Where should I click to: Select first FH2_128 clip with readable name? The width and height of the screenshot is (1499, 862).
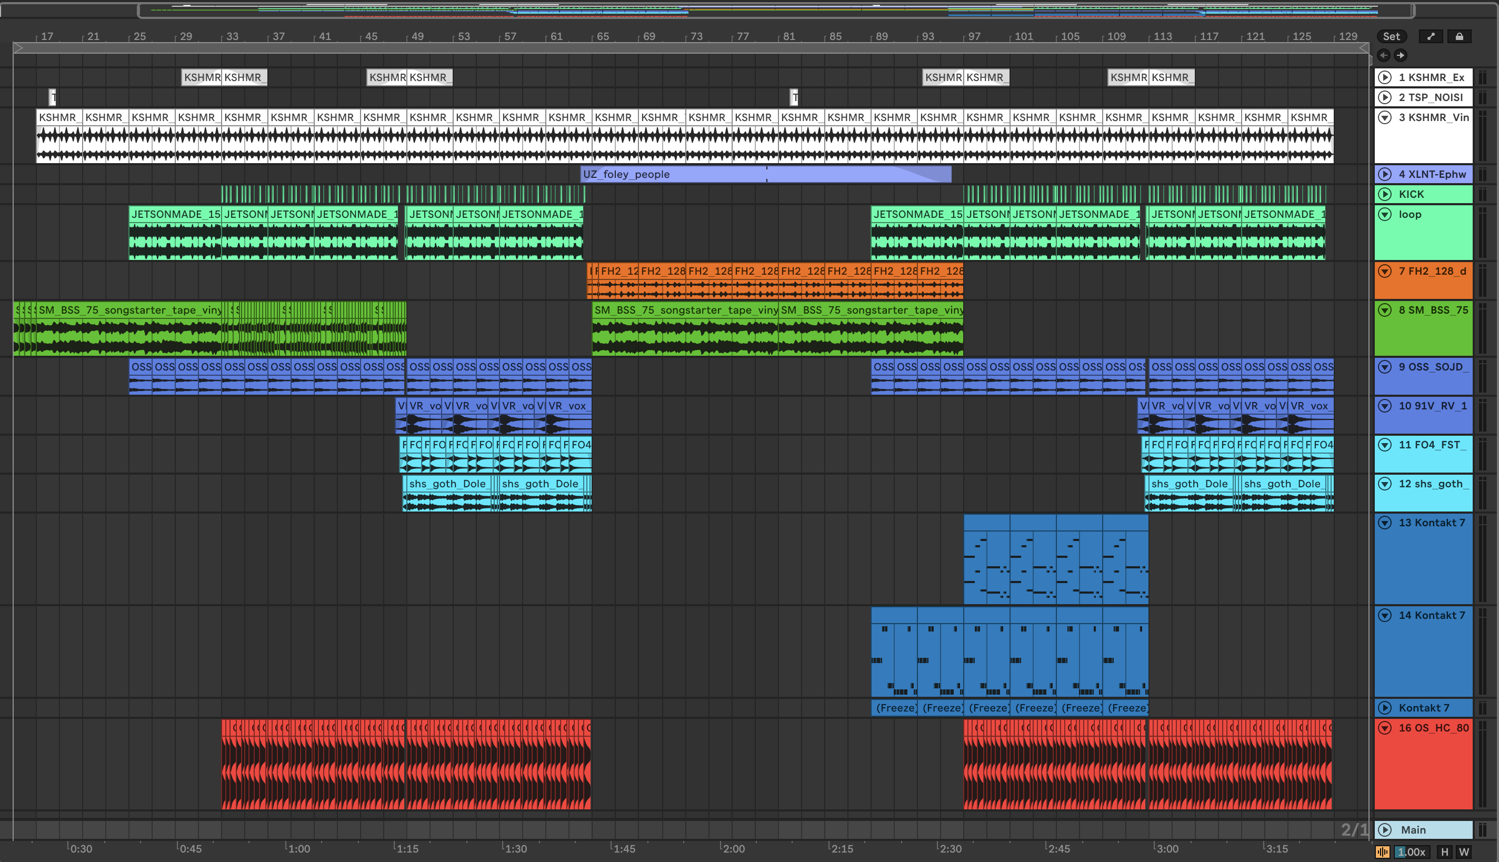618,281
